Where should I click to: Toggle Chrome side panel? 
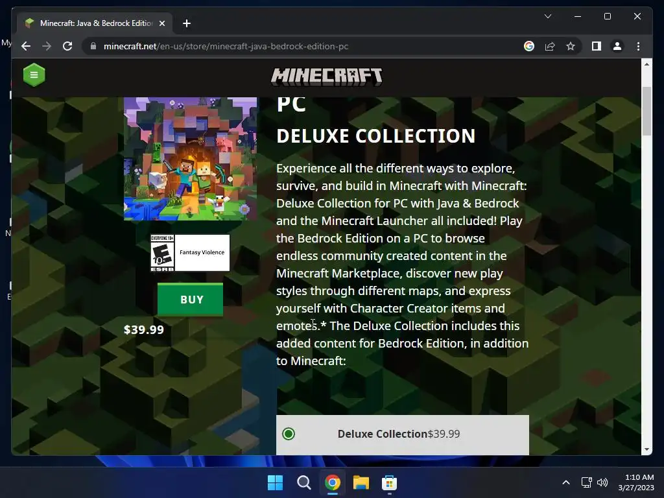tap(597, 46)
